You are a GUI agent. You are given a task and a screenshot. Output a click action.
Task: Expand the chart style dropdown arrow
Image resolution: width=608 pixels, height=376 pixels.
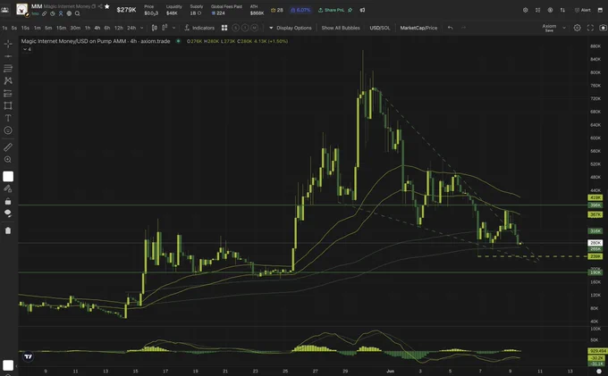click(173, 28)
